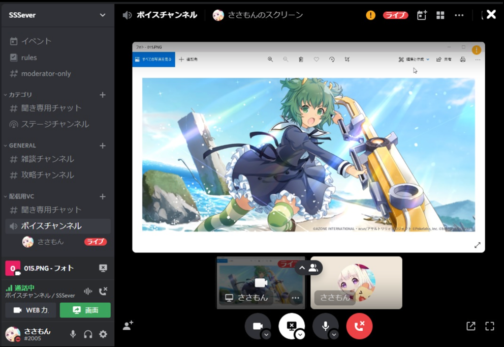504x347 pixels.
Task: Open options on screen share thumbnail
Action: [295, 298]
